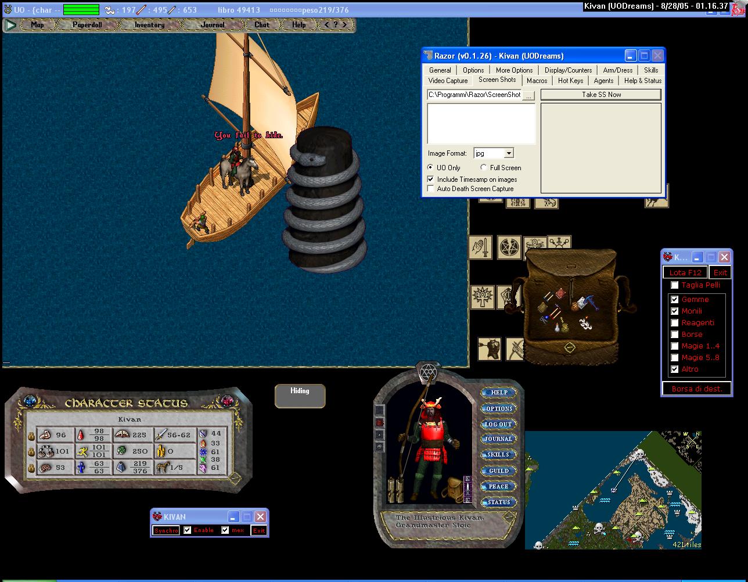The width and height of the screenshot is (748, 582).
Task: Select the UO Only radio button
Action: tap(431, 167)
